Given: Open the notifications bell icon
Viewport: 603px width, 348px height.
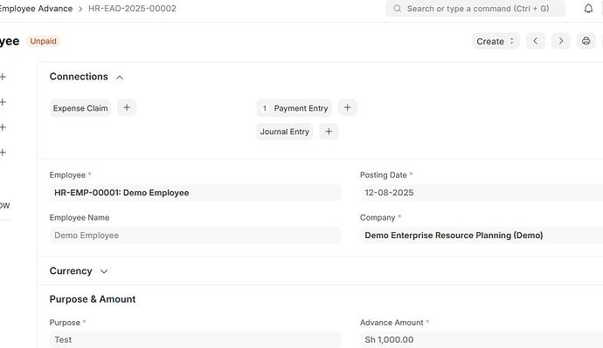Looking at the screenshot, I should pos(588,9).
